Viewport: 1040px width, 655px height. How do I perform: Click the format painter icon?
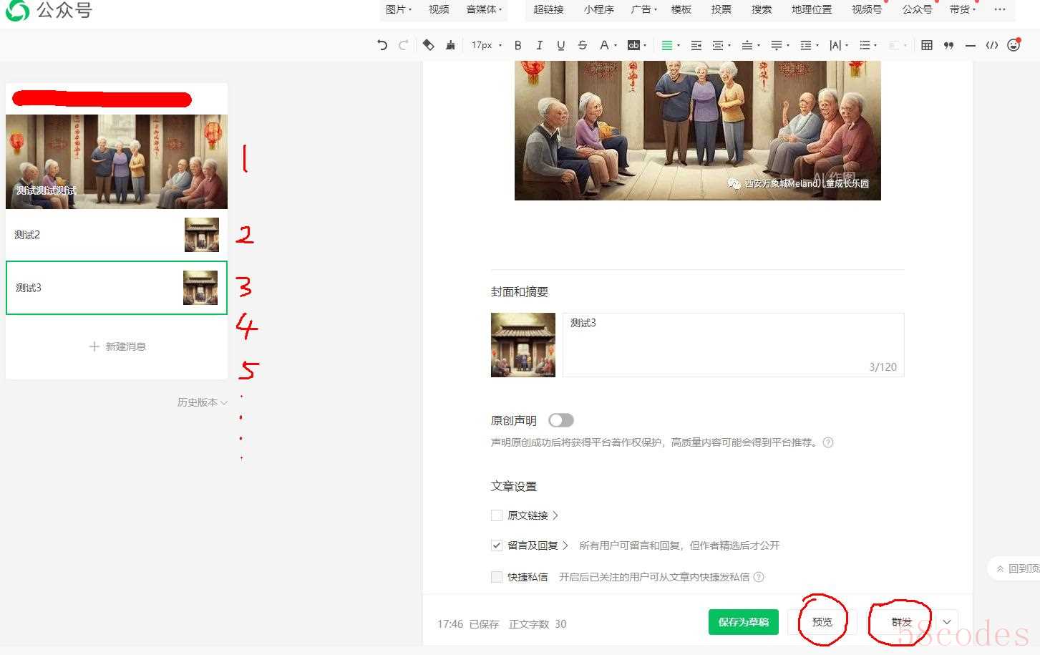[450, 45]
